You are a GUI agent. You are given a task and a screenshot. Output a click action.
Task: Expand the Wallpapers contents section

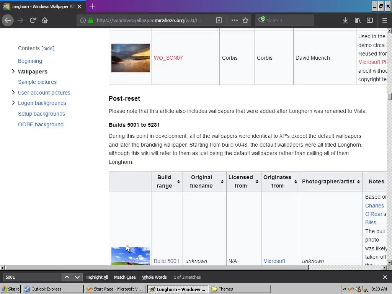(13, 71)
